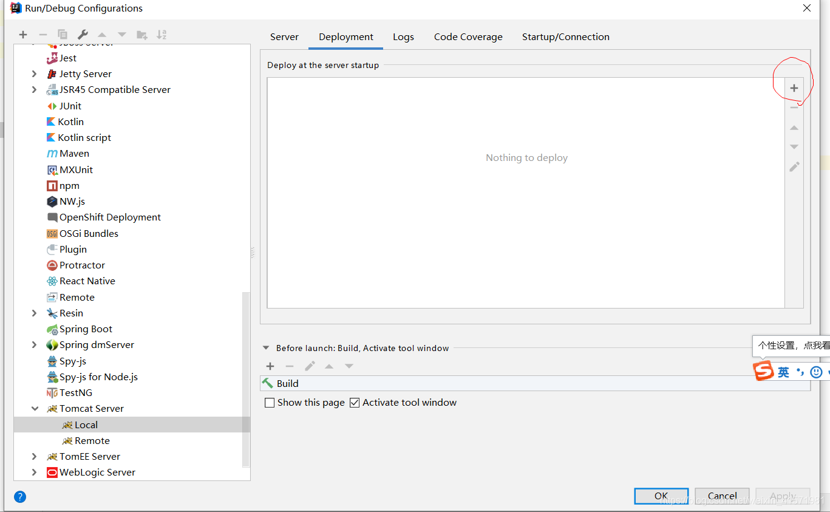
Task: Switch to the Startup/Connection tab
Action: [x=566, y=37]
